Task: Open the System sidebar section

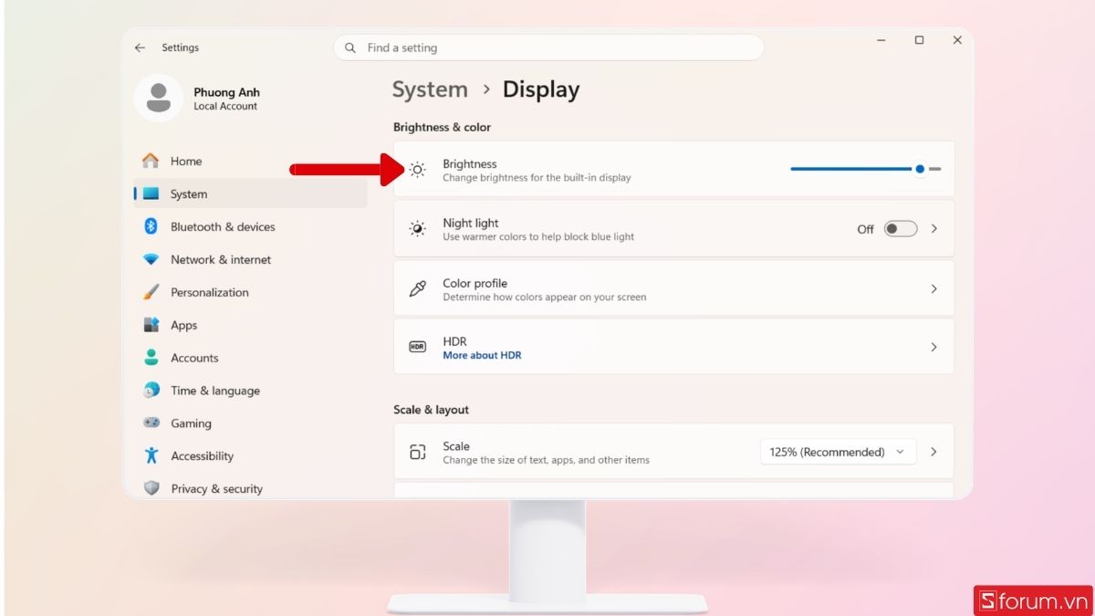Action: 191,193
